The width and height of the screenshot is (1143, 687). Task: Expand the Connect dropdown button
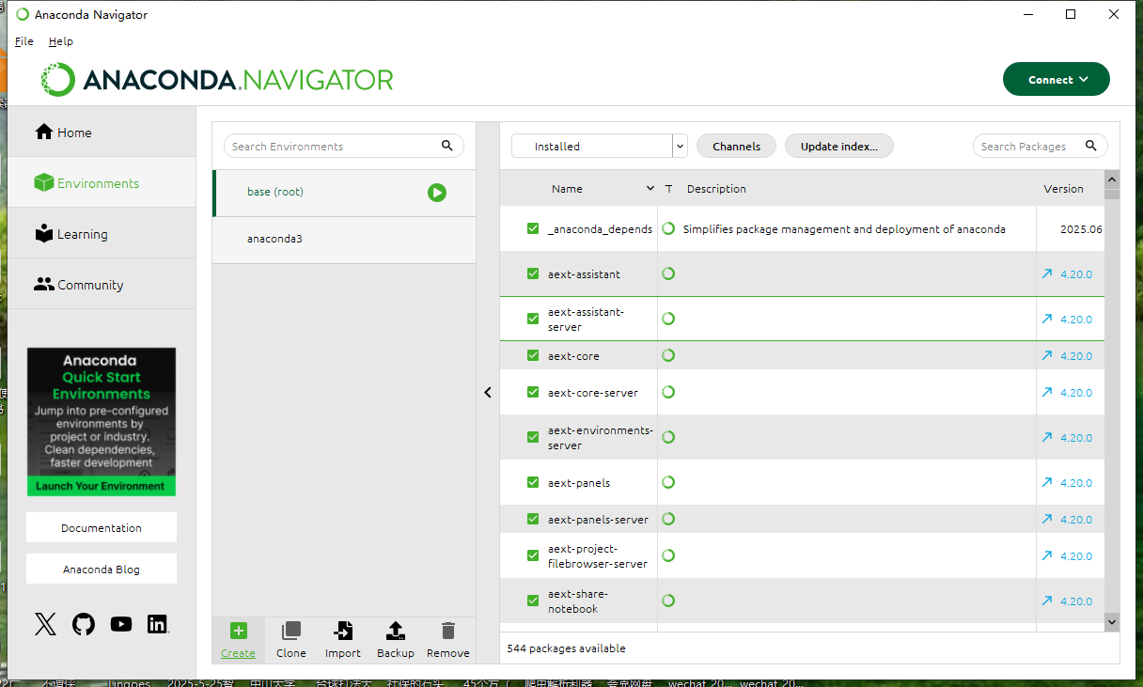coord(1057,80)
